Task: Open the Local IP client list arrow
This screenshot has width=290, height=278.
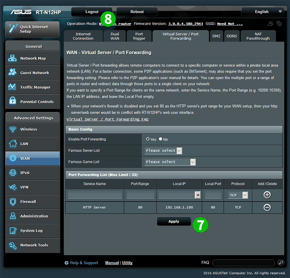Action: click(x=198, y=195)
